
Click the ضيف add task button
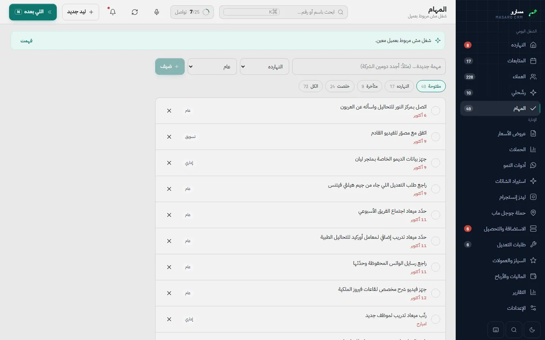coord(170,66)
